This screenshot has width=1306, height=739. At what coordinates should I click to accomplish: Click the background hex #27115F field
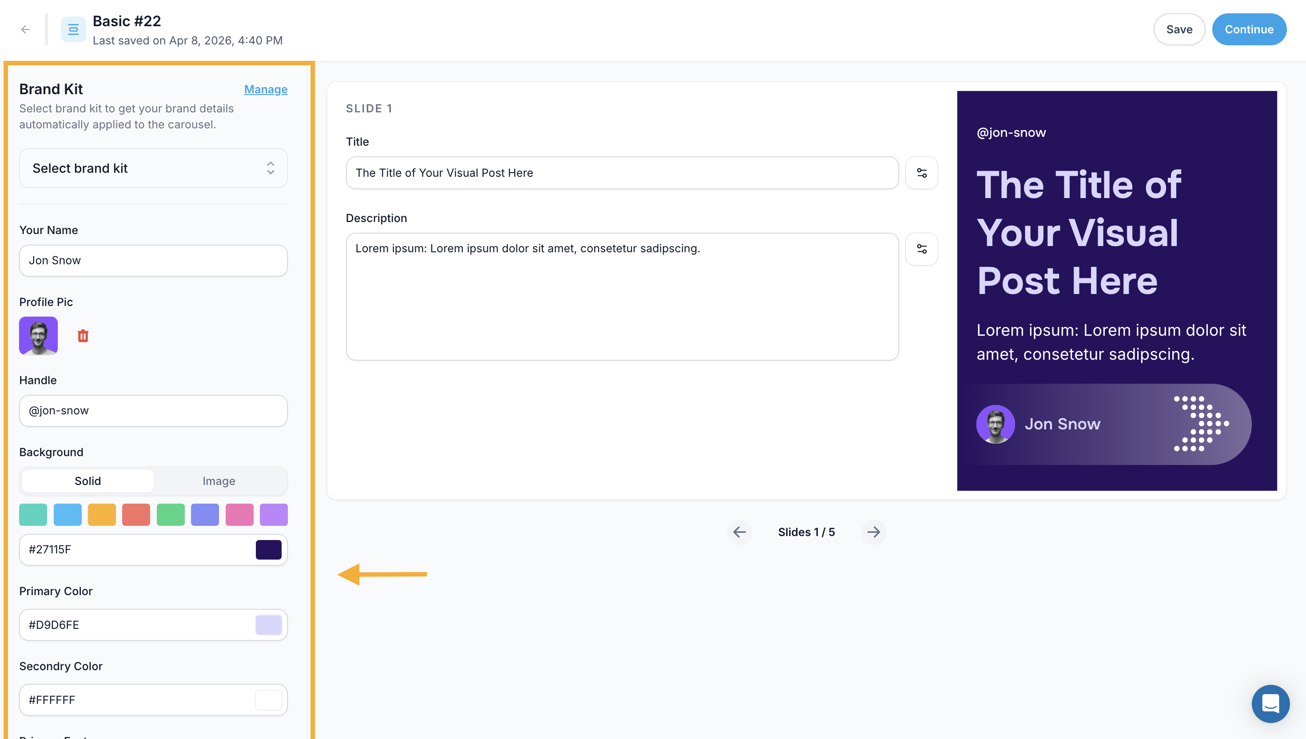coord(153,550)
